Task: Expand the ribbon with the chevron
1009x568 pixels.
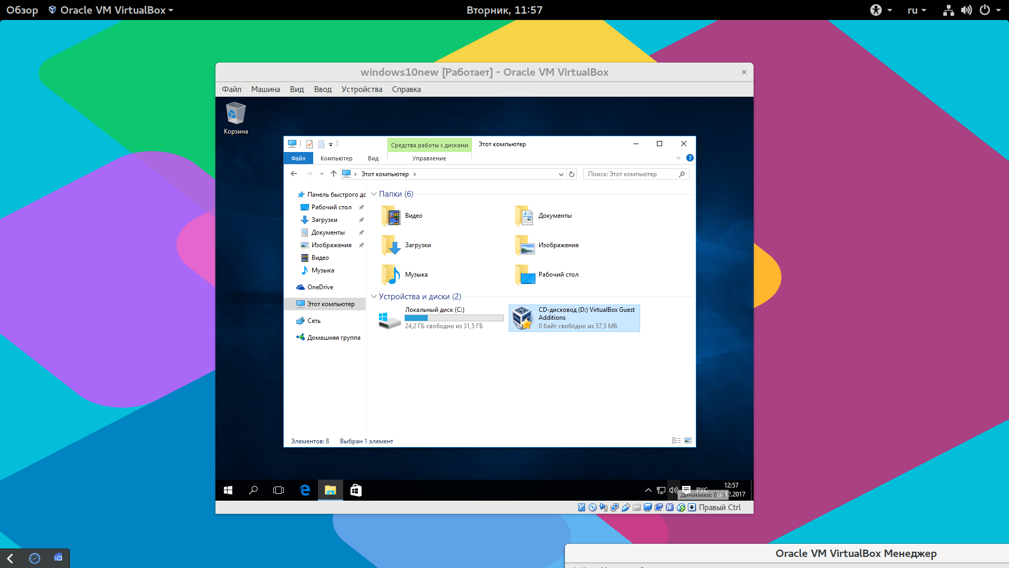Action: [678, 158]
